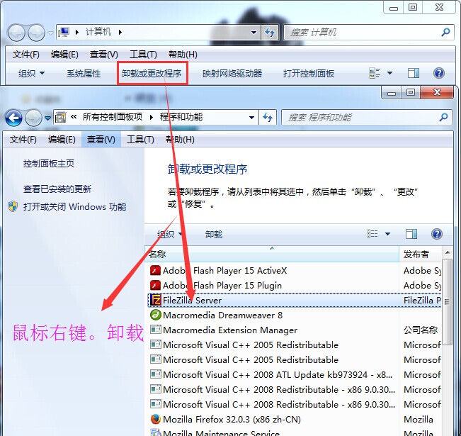Click back arrow in Computer window
Screen dimensions: 461x436
[x=16, y=33]
